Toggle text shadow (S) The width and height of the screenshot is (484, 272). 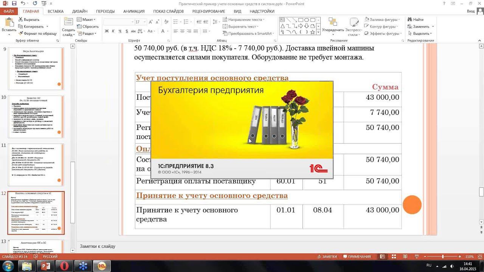(126, 31)
